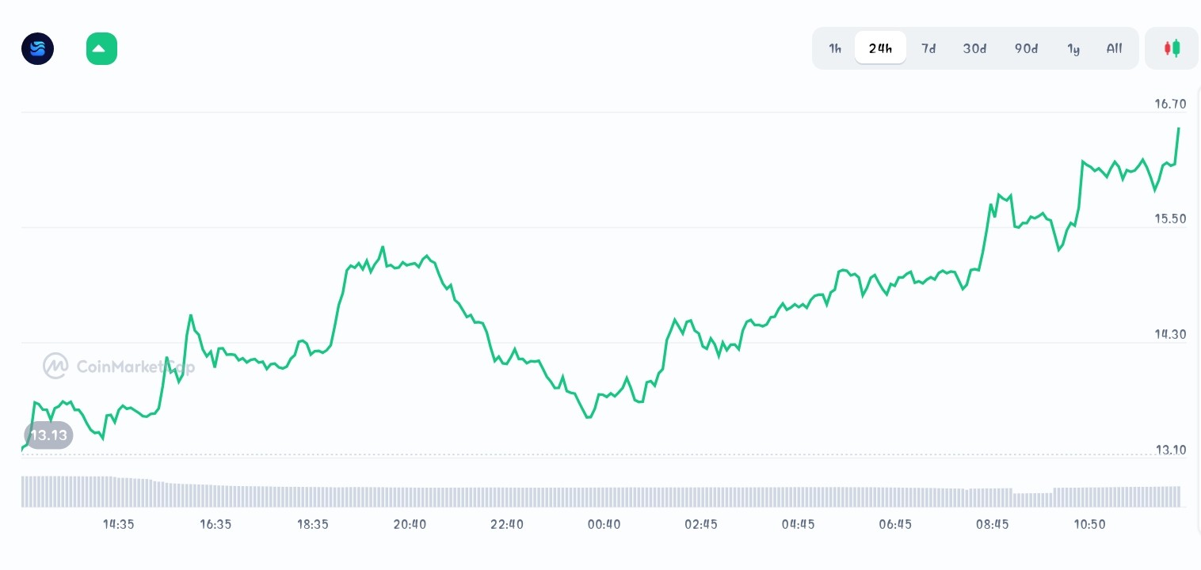The image size is (1201, 570).
Task: Open the 90d chart period
Action: pyautogui.click(x=1026, y=47)
